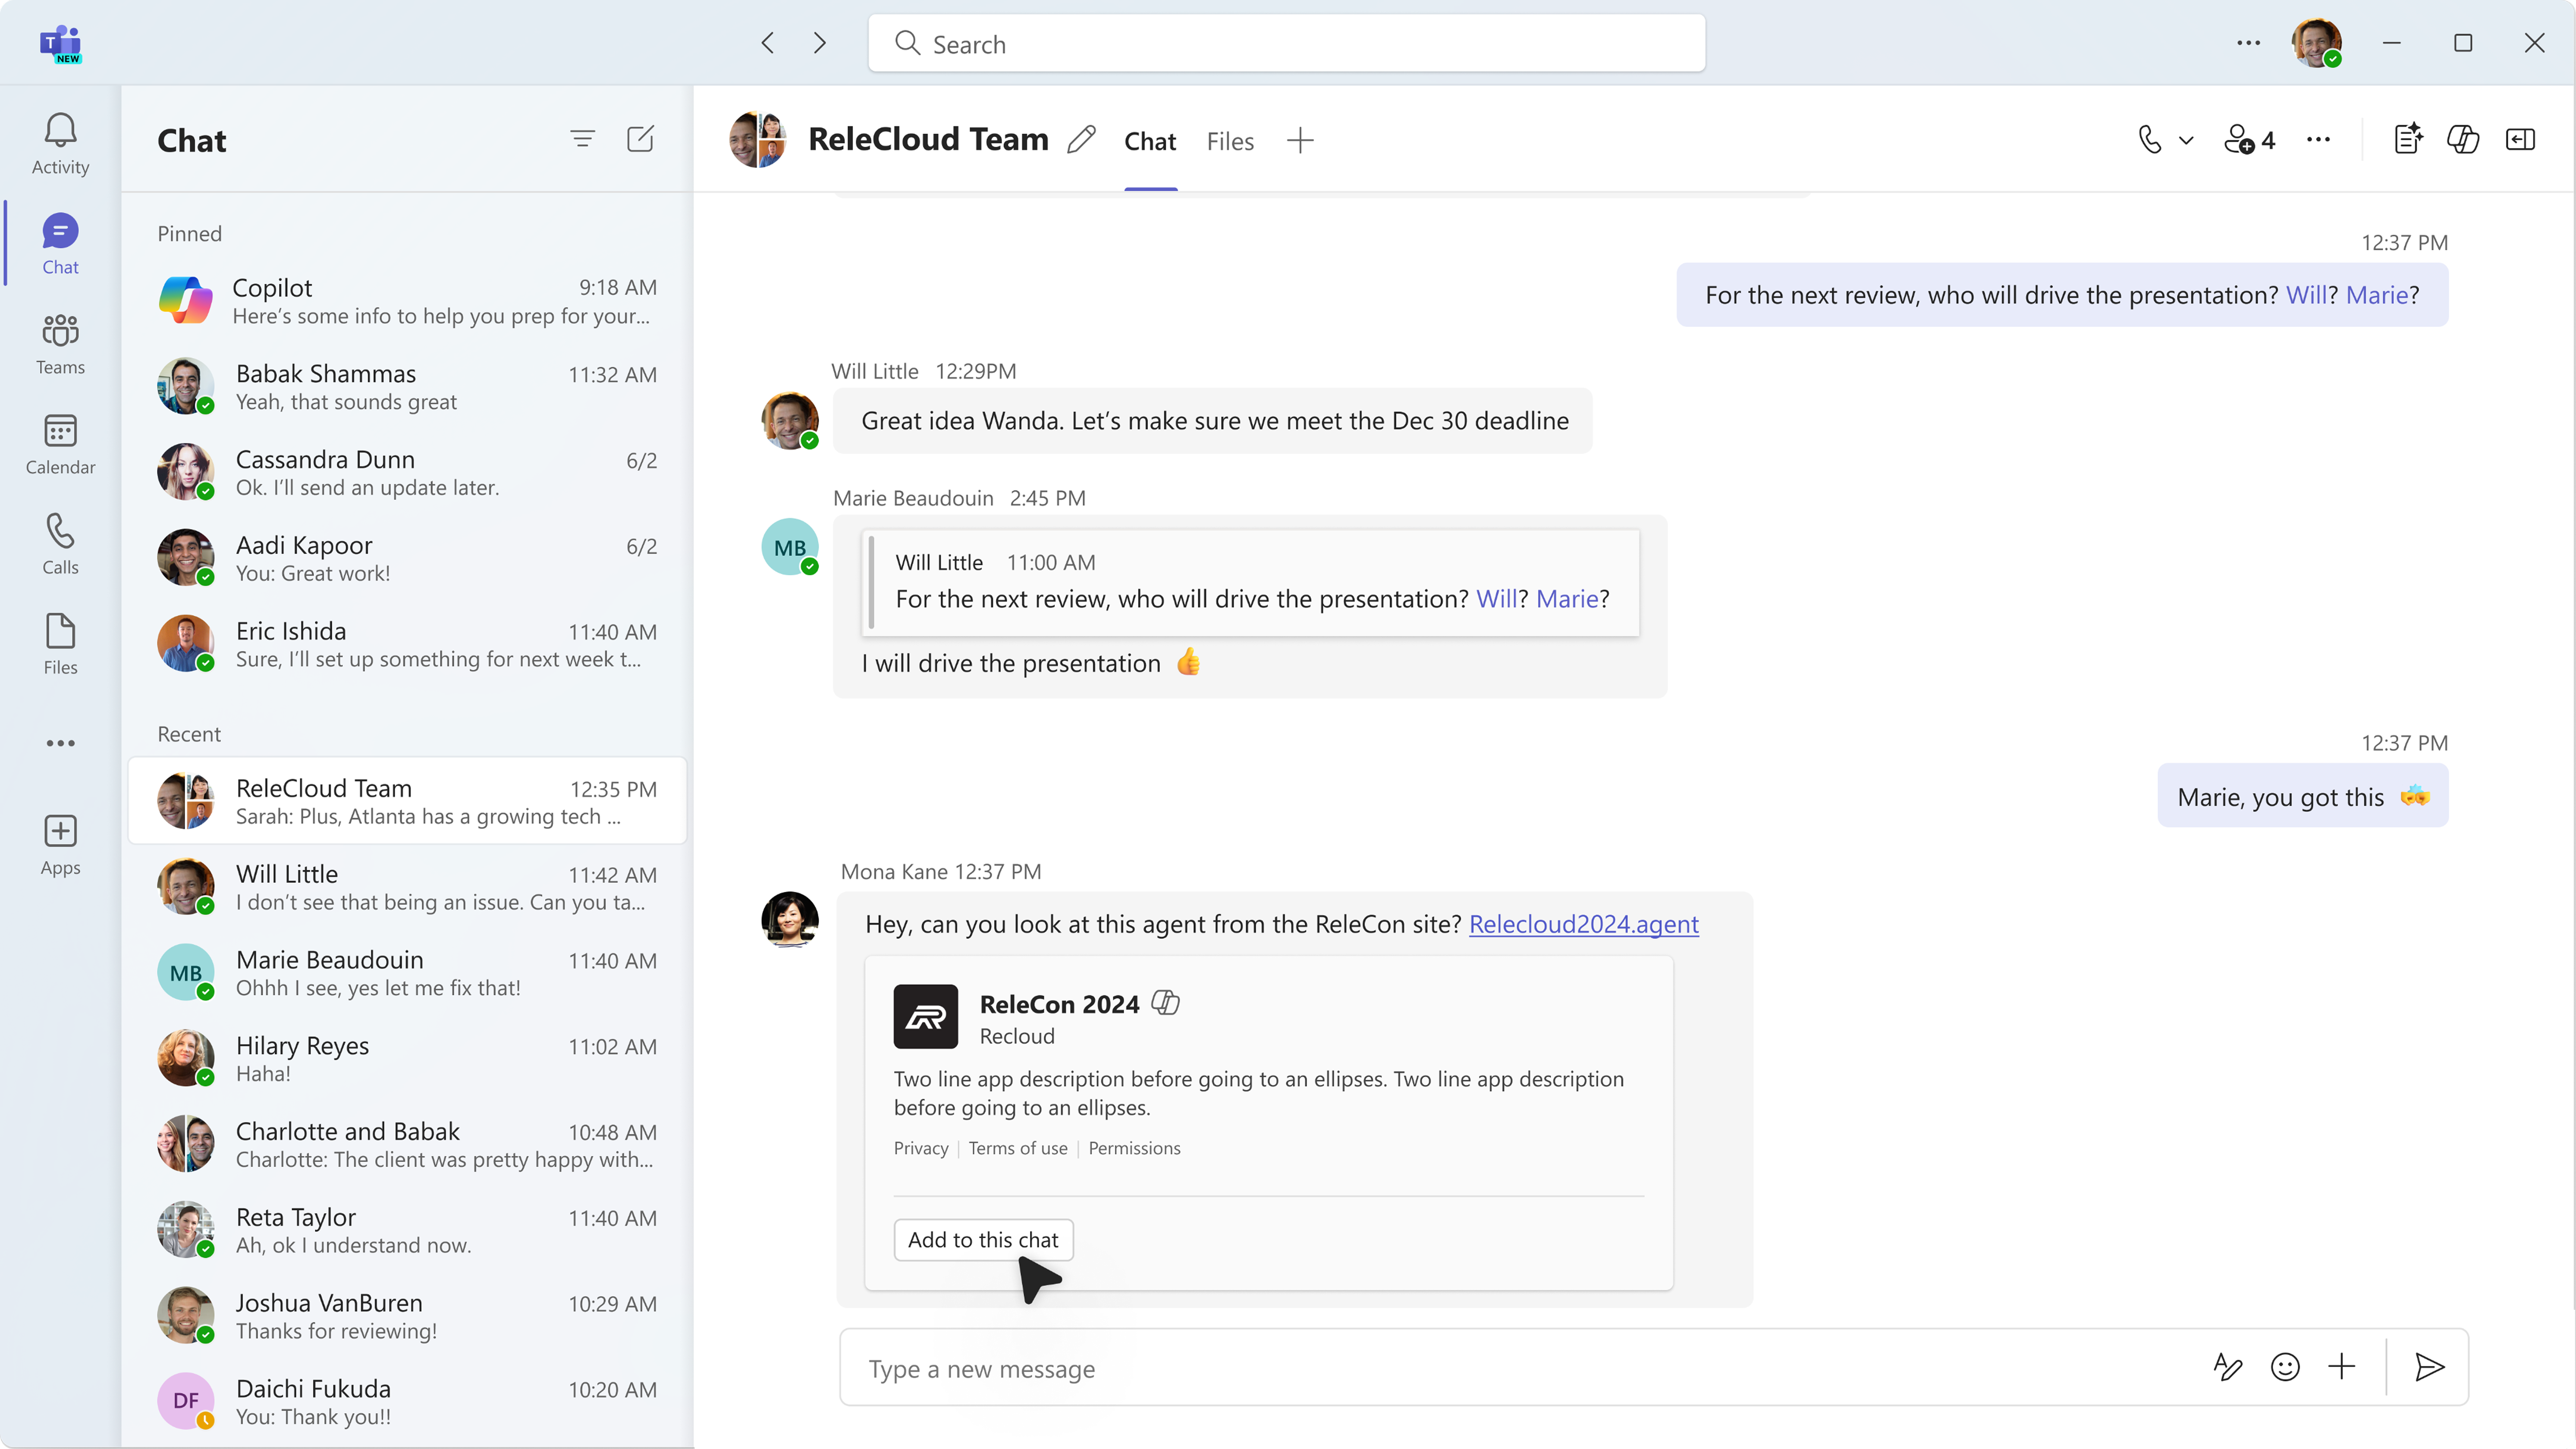Add a tab with the plus icon
Screen dimensions: 2576x1449
click(x=1300, y=141)
